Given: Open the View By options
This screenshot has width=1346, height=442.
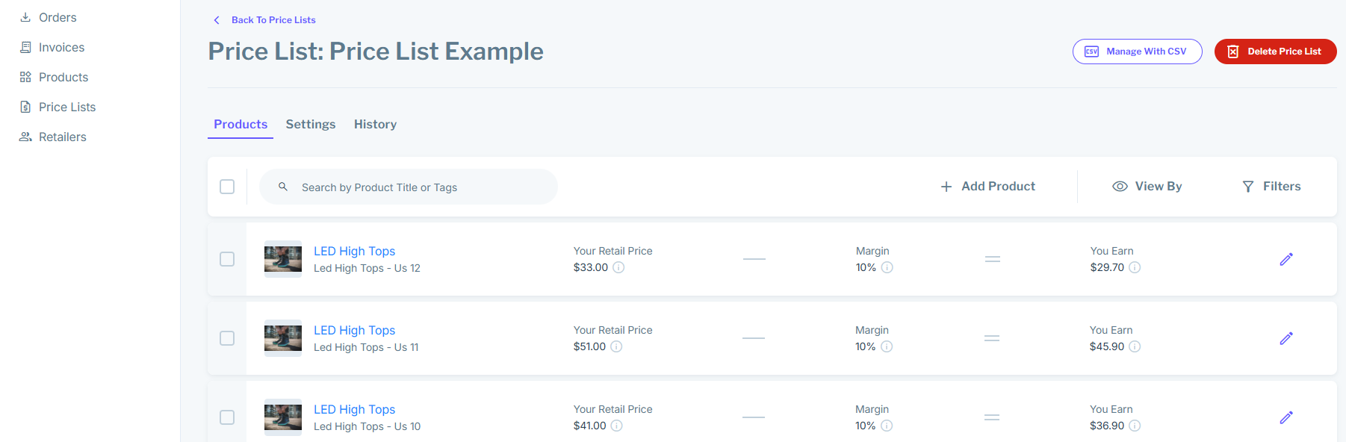Looking at the screenshot, I should coord(1147,187).
